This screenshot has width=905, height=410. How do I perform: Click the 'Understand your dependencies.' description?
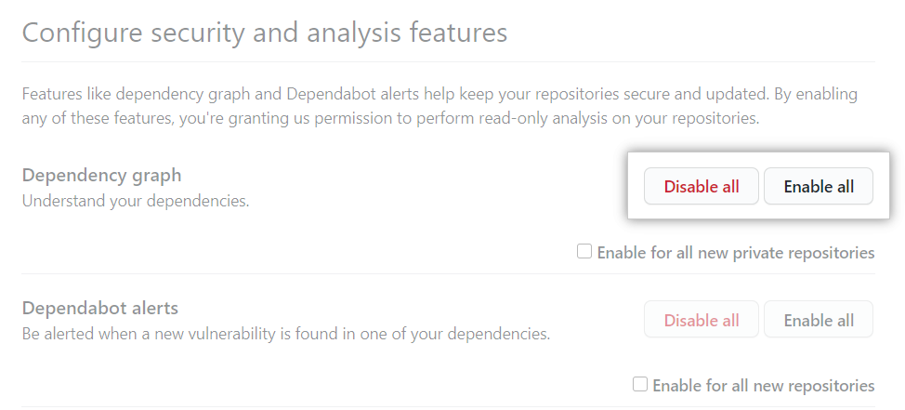tap(136, 200)
